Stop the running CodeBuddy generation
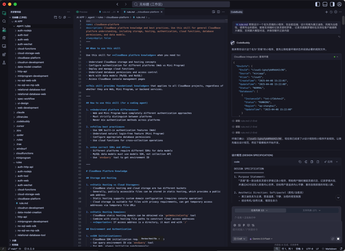Image resolution: width=345 pixels, height=251 pixels. pos(338,239)
